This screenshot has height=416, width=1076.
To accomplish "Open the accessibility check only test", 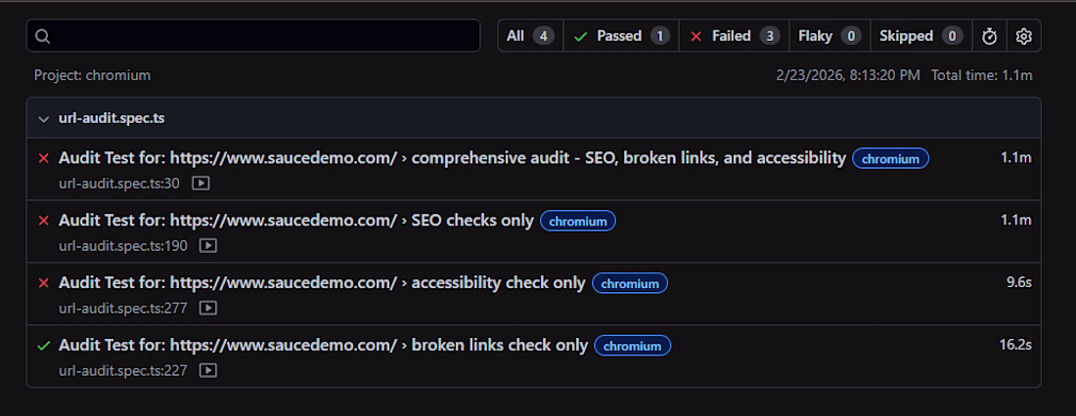I will (x=323, y=283).
